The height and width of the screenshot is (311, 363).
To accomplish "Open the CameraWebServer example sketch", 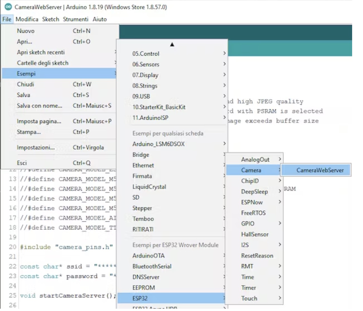I will click(x=319, y=170).
